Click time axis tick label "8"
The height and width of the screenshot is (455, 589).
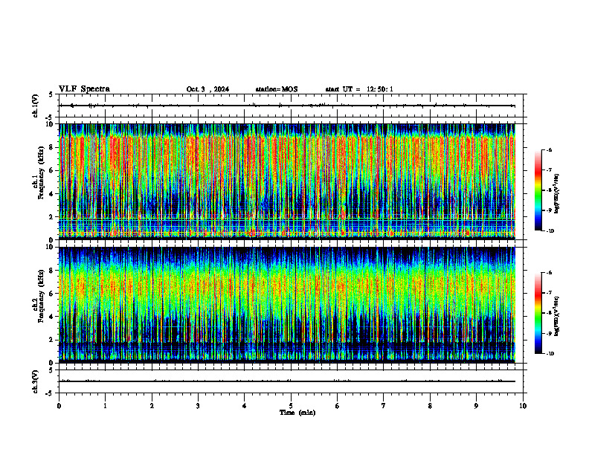click(430, 406)
